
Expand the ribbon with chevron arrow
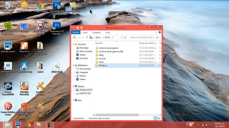tap(156, 32)
